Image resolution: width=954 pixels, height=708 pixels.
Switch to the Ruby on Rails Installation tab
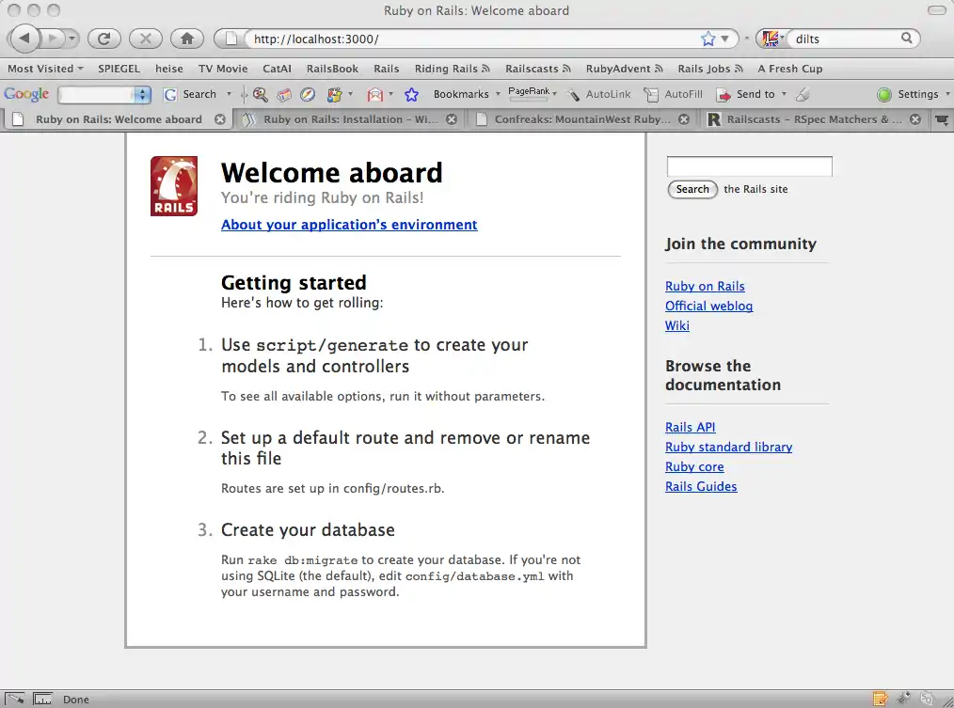(x=350, y=119)
